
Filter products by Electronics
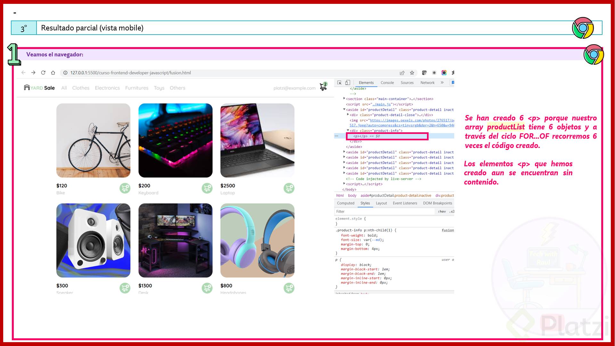pos(107,88)
